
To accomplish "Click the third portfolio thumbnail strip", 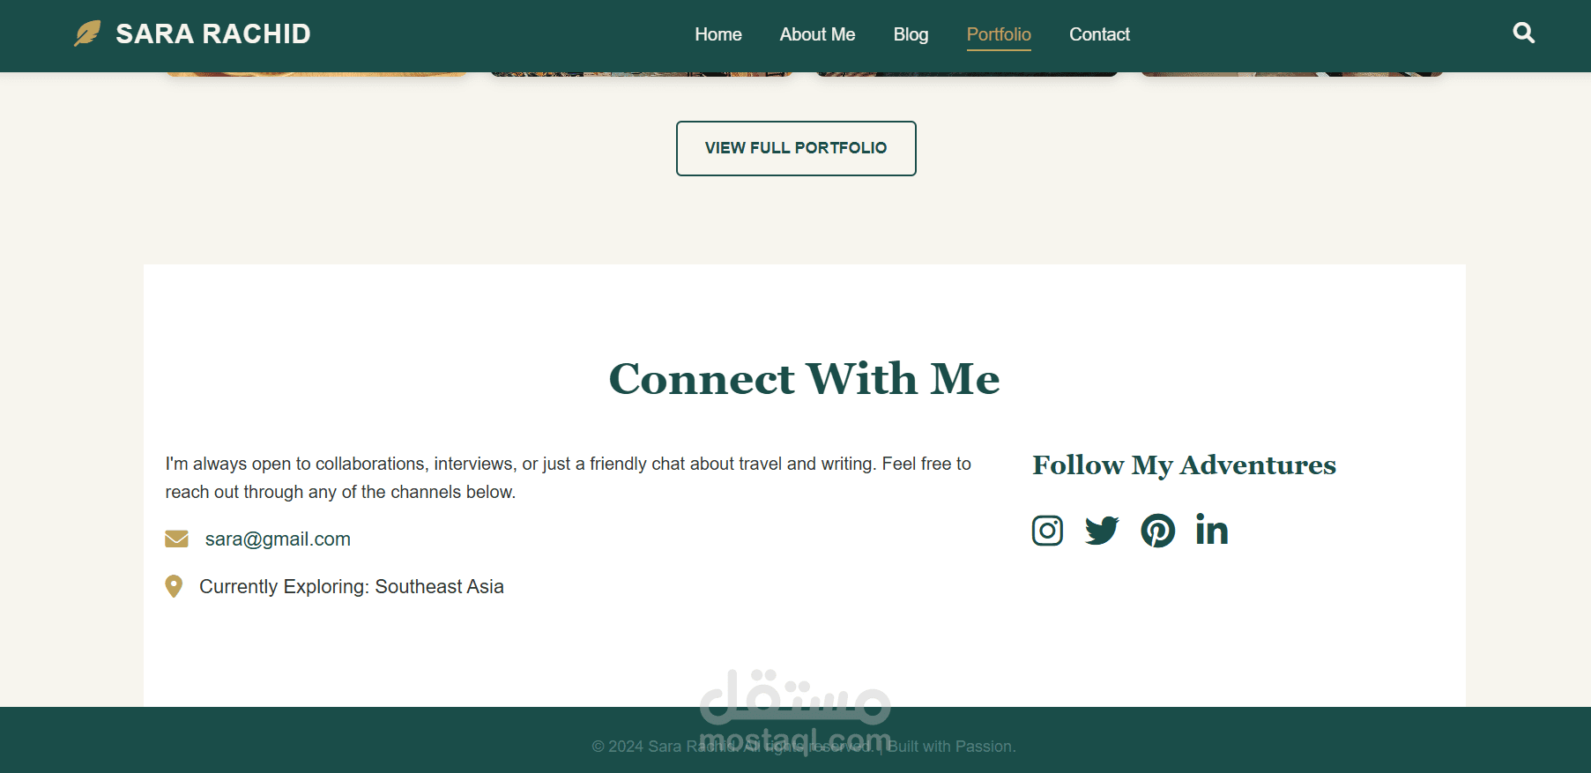I will pyautogui.click(x=967, y=74).
